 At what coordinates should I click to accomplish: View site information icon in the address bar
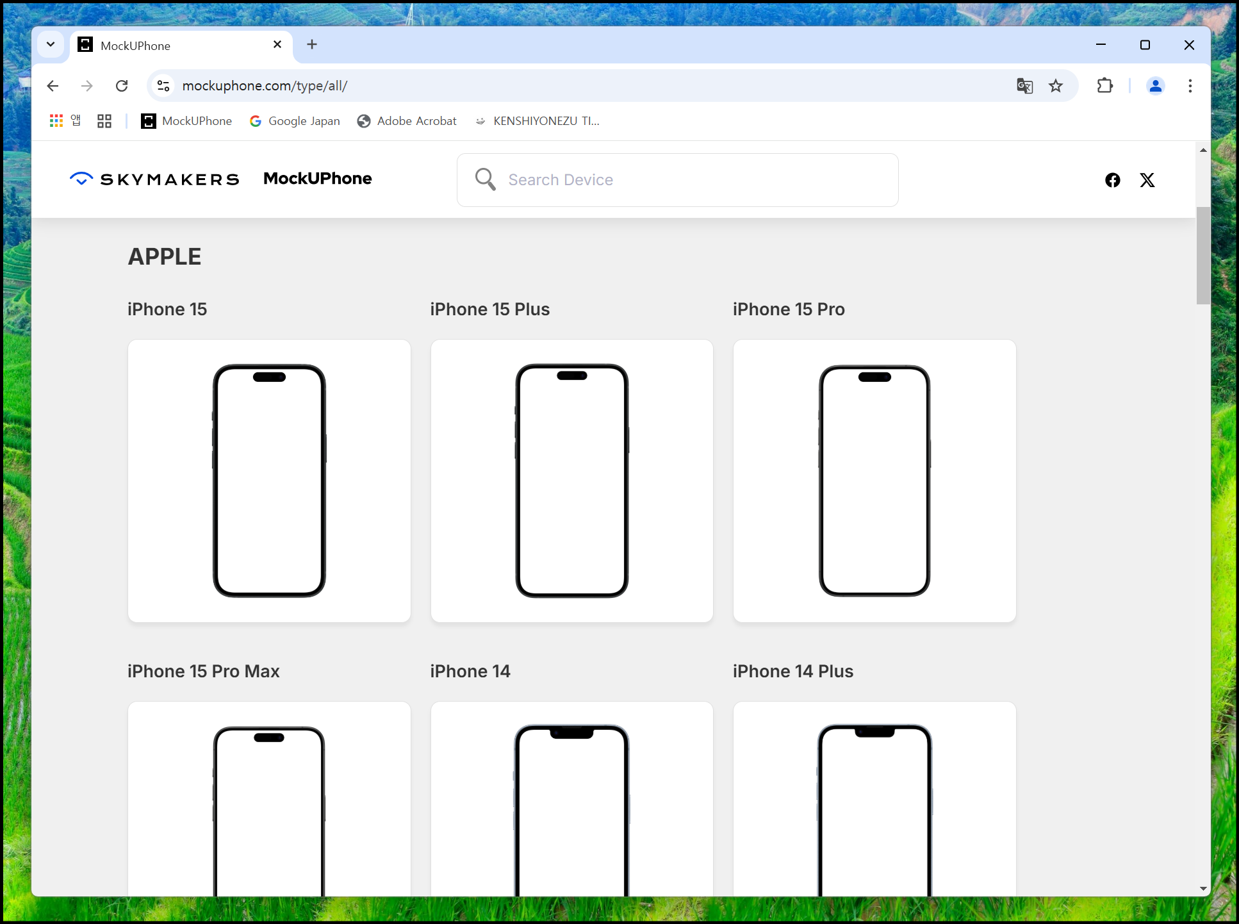tap(163, 86)
